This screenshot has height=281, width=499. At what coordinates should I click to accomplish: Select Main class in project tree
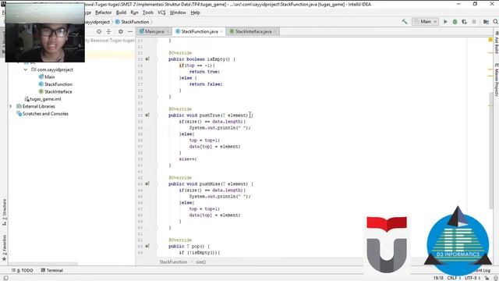[47, 76]
